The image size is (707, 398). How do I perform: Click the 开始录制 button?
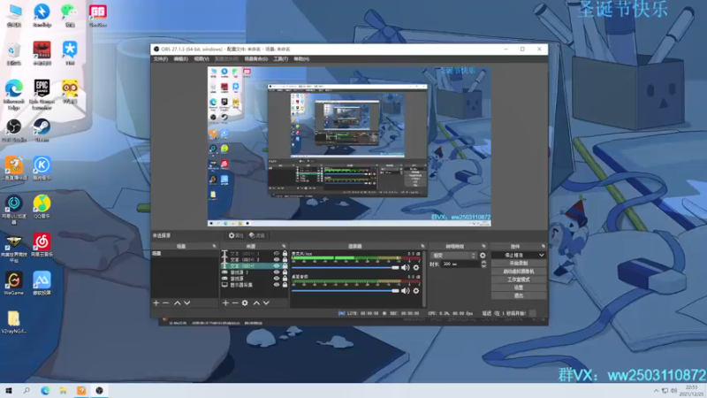coord(519,263)
